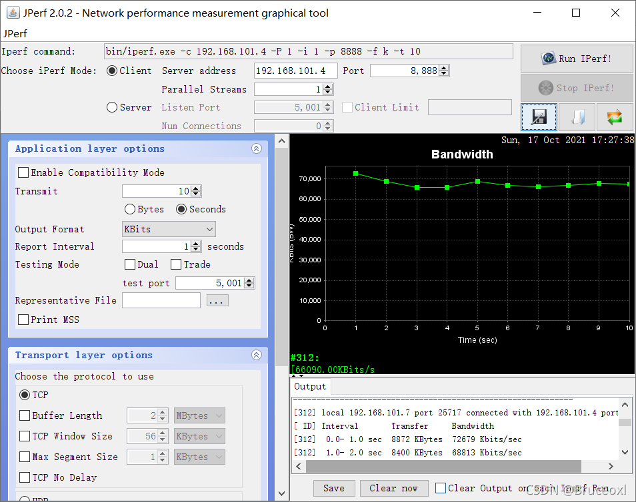Click the Representative File browse '...' button

pyautogui.click(x=217, y=301)
